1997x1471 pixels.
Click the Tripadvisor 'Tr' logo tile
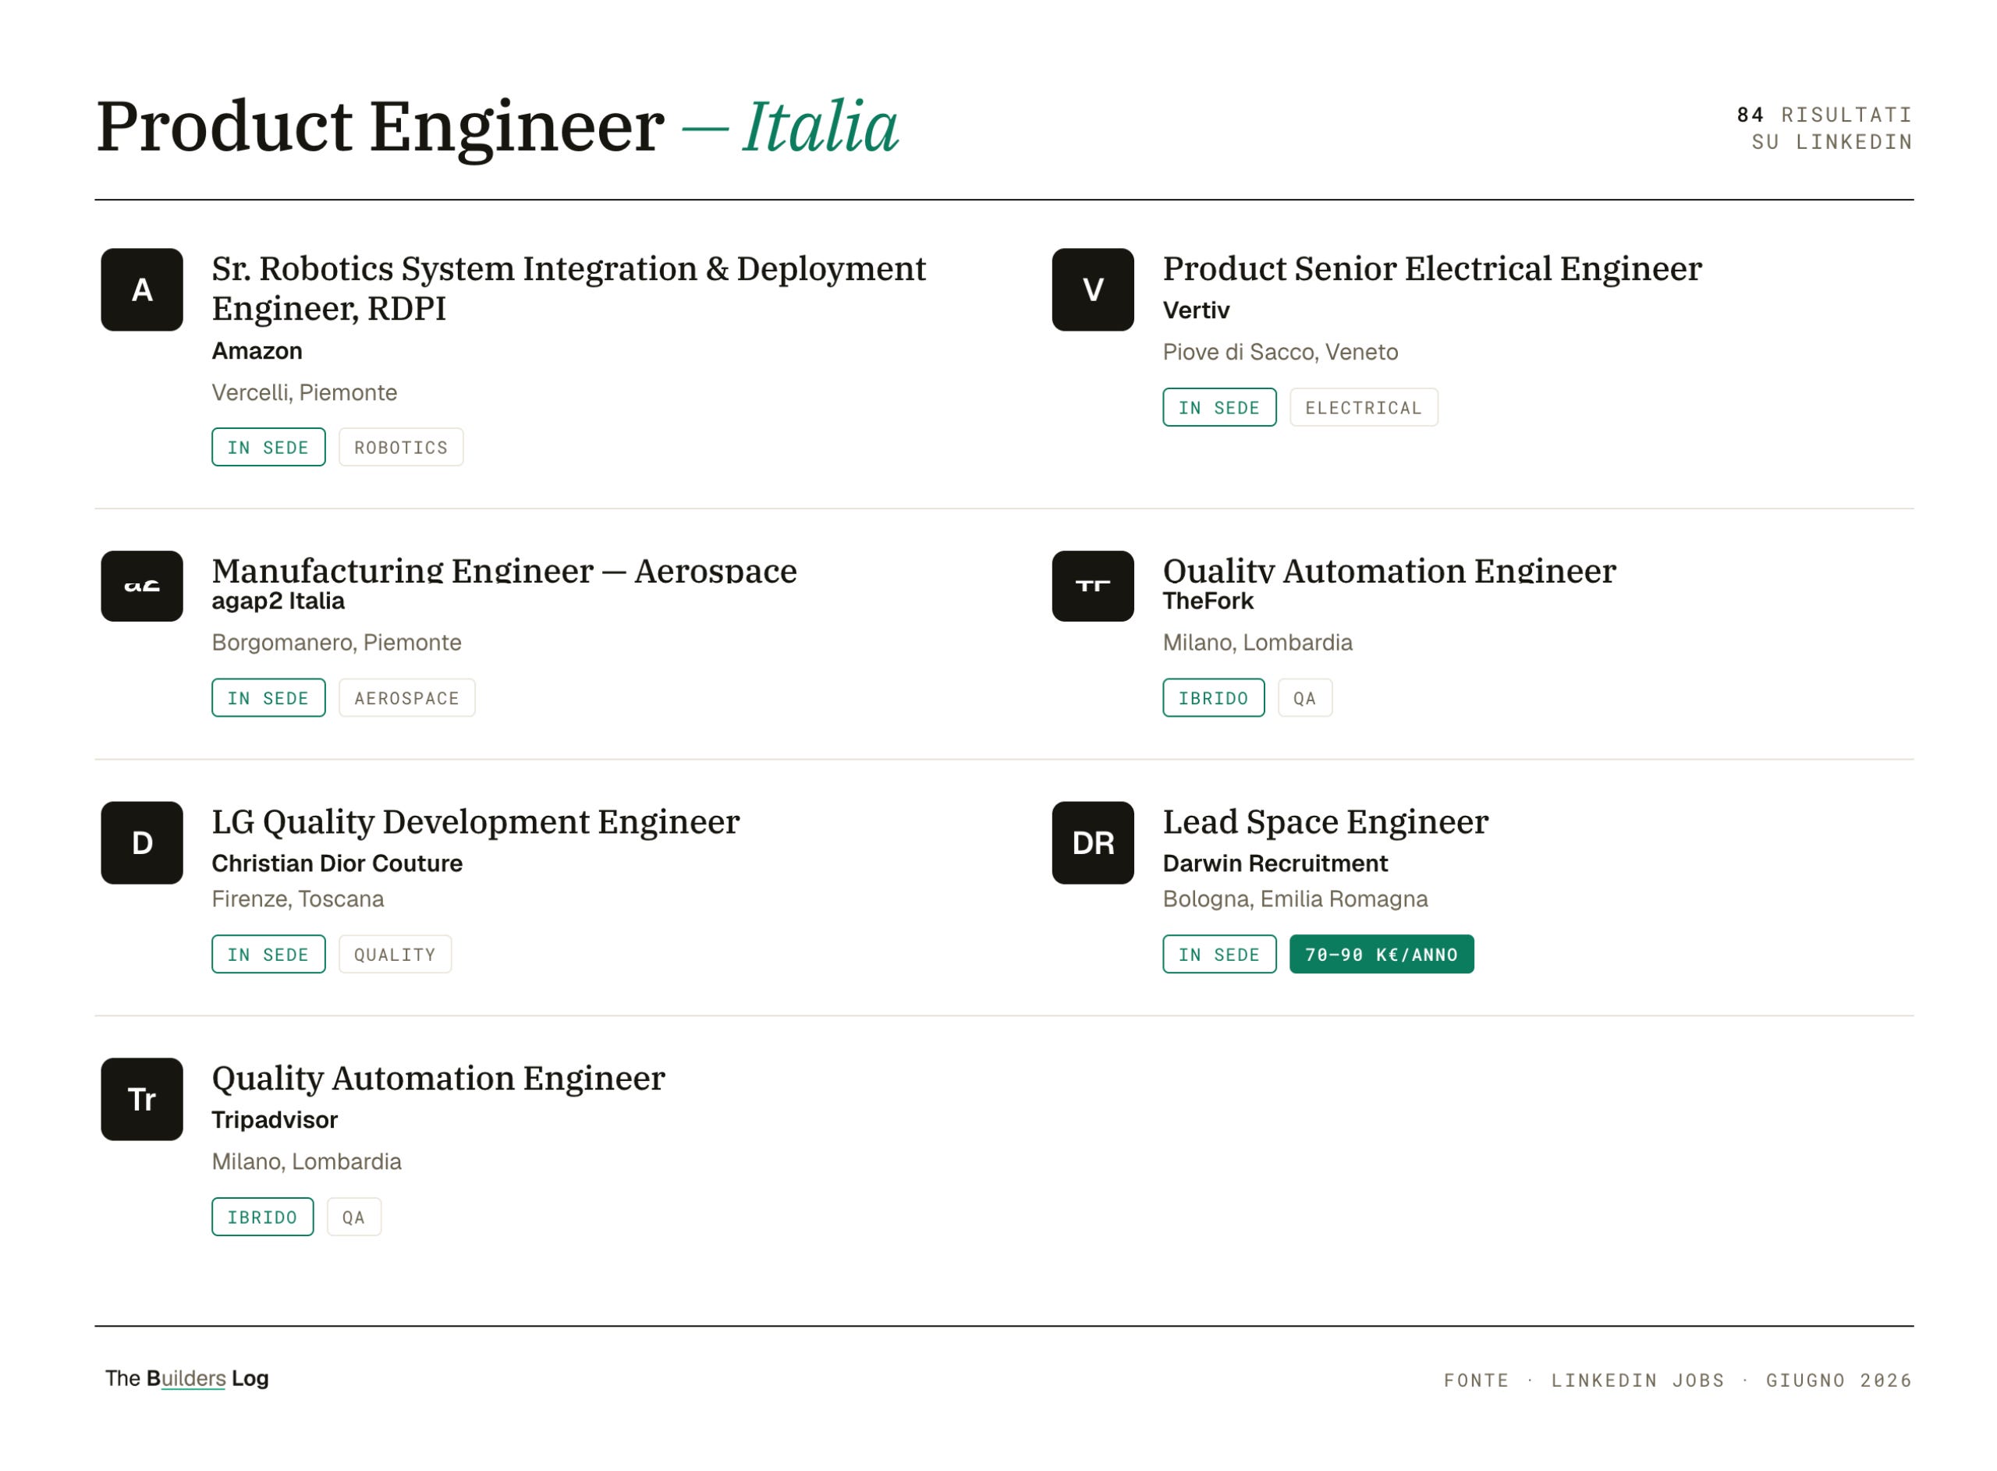click(x=141, y=1099)
